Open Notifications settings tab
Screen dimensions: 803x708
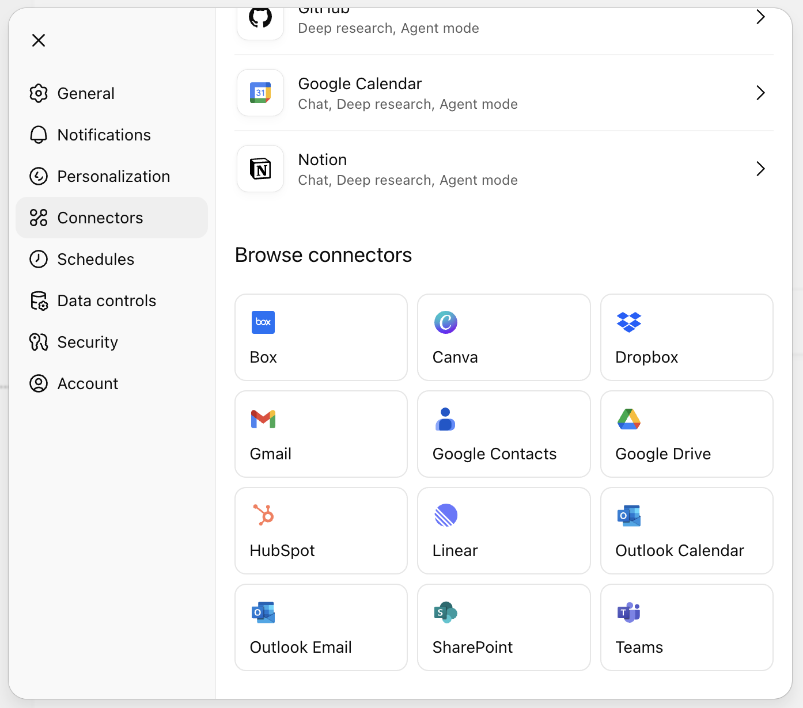(x=112, y=135)
